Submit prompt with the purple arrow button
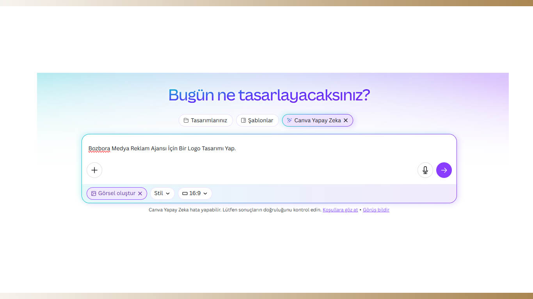Image resolution: width=533 pixels, height=299 pixels. pos(444,170)
